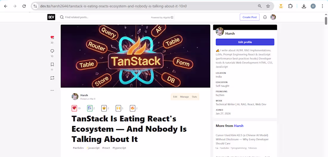Click the Self-taught education text
Screen dimensions: 328x157
[222, 86]
